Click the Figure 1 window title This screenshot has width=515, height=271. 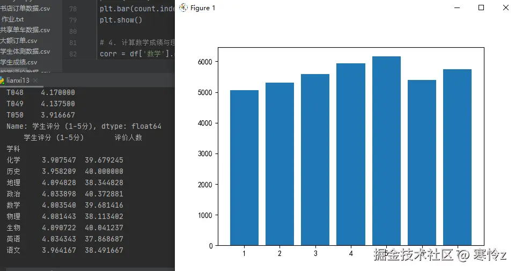203,8
